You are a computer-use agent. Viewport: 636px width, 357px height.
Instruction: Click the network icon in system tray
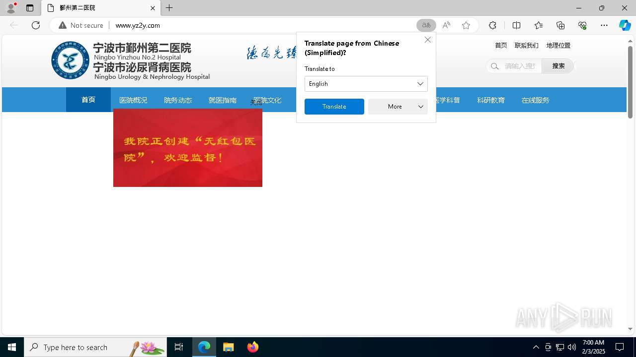click(x=559, y=347)
